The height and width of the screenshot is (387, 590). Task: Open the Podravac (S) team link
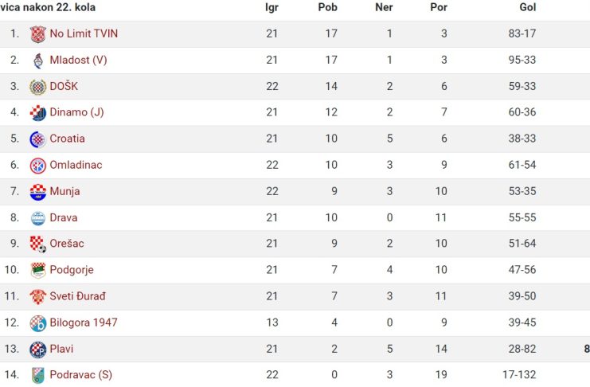81,375
